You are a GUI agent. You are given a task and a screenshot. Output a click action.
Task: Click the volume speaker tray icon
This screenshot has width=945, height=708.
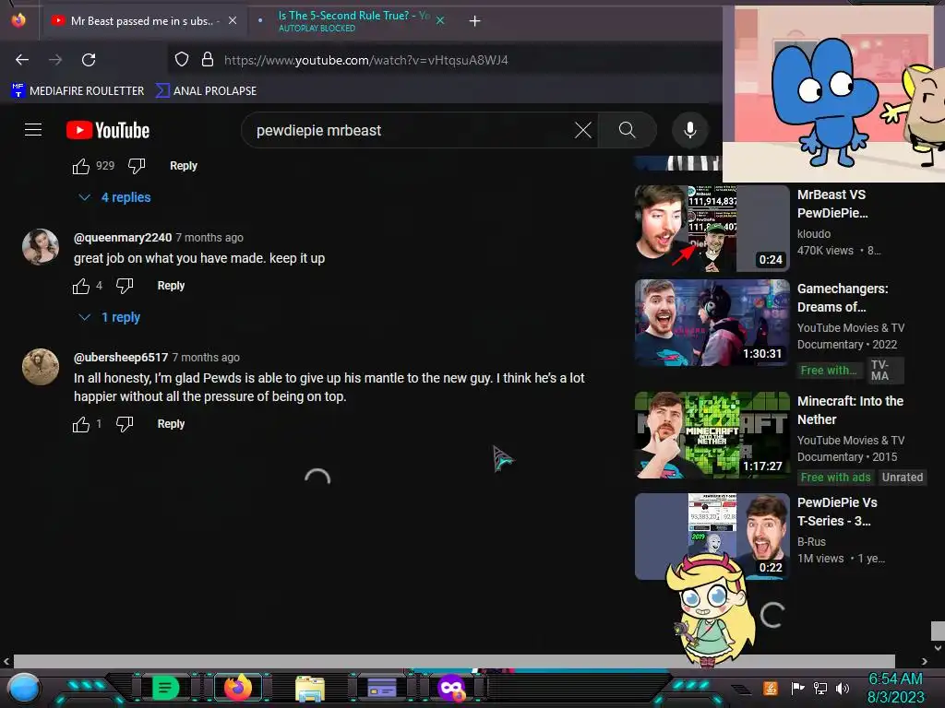click(843, 688)
